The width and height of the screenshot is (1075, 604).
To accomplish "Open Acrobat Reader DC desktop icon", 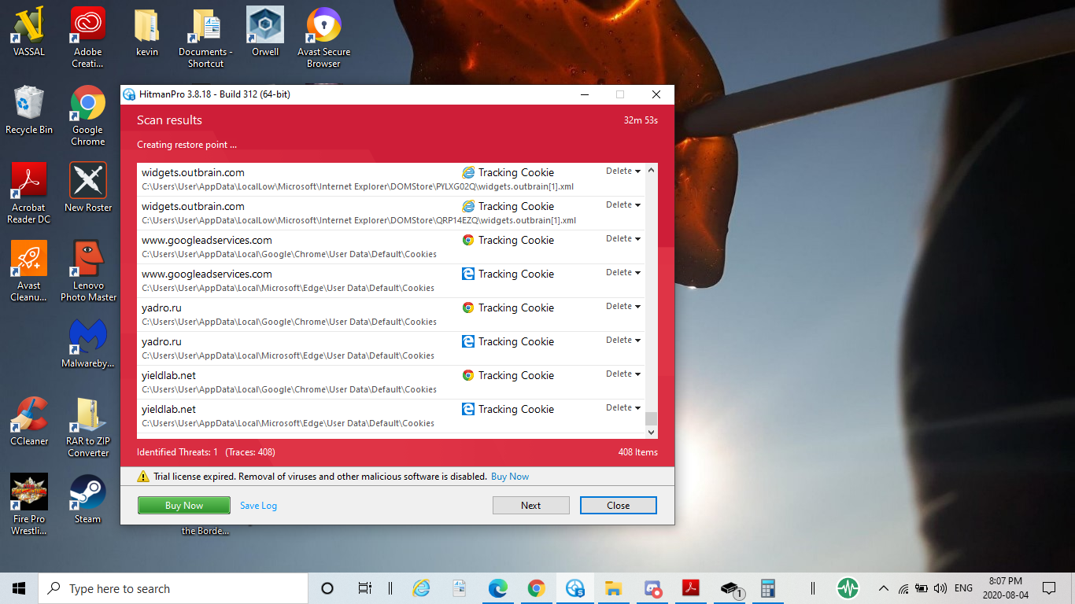I will 29,193.
